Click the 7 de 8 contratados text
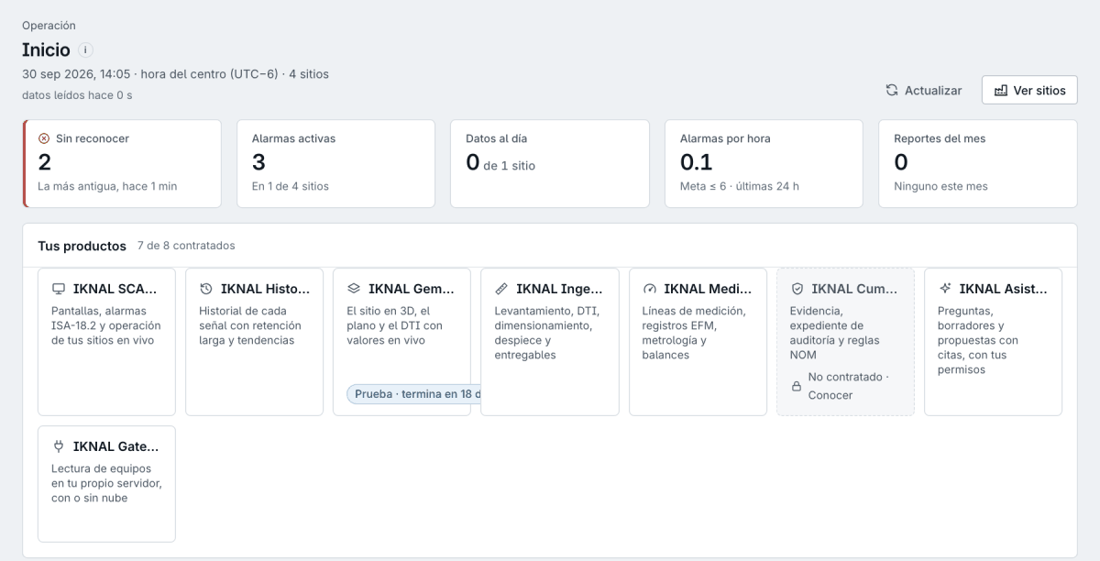 point(186,246)
